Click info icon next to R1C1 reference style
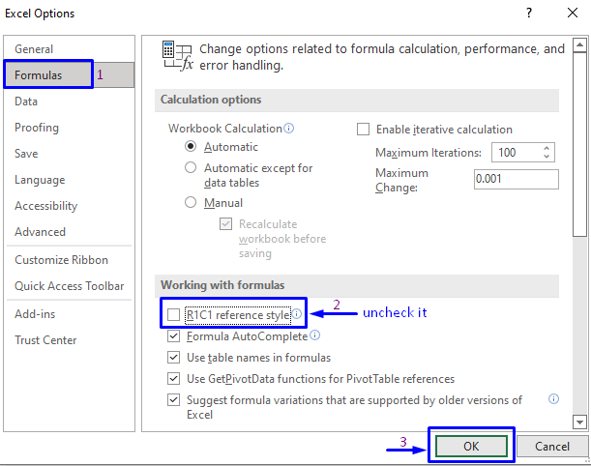 point(297,314)
